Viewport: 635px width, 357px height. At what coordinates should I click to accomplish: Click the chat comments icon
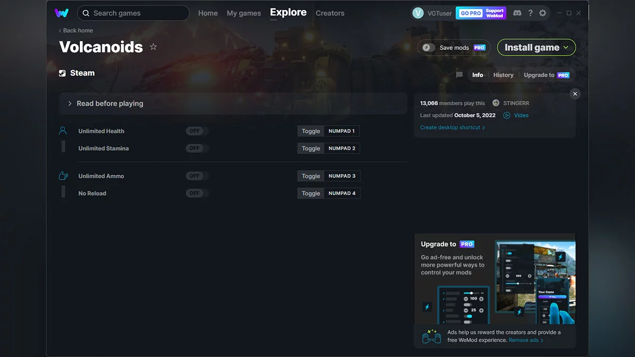tap(459, 75)
